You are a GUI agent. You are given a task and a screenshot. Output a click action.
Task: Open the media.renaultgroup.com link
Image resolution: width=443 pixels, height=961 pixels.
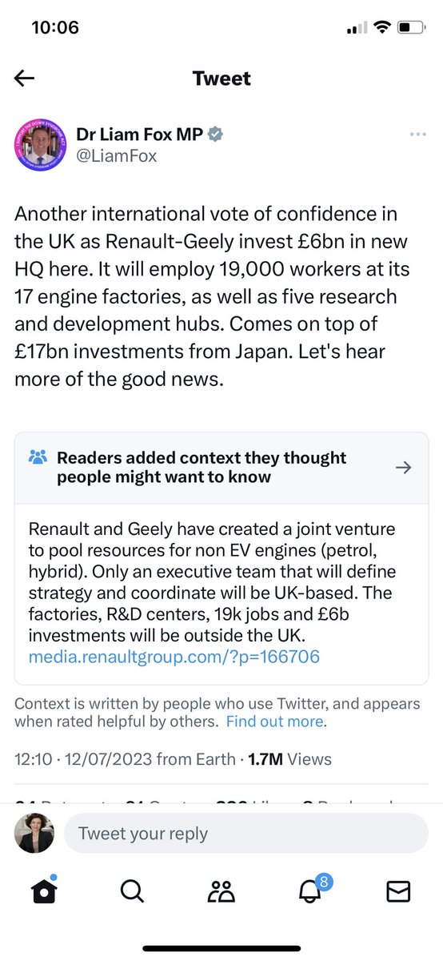point(174,657)
